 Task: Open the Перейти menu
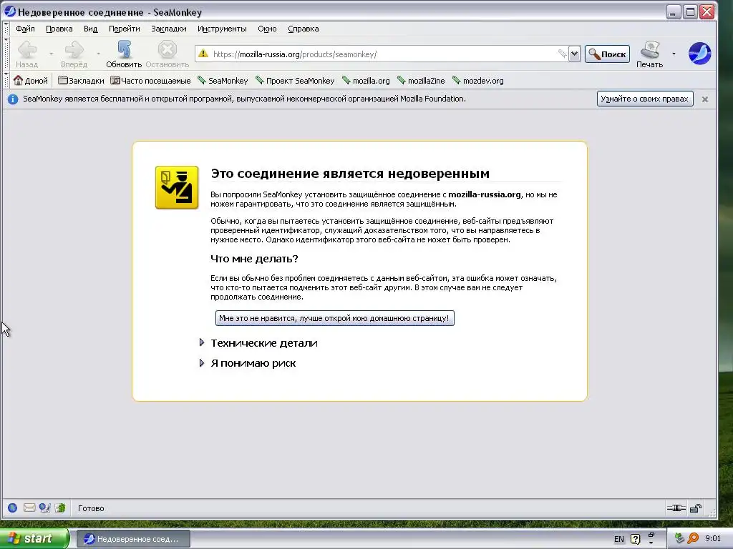125,29
